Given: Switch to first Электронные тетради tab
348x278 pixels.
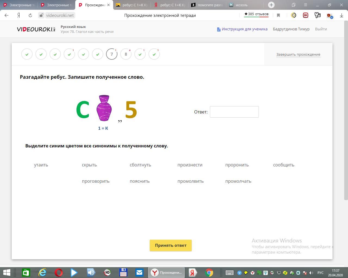Looking at the screenshot, I should [x=19, y=5].
